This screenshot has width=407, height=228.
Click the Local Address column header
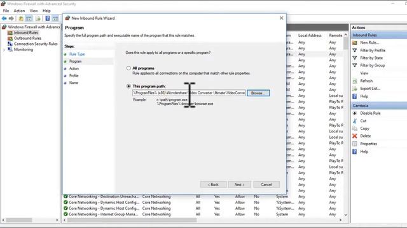coord(310,35)
